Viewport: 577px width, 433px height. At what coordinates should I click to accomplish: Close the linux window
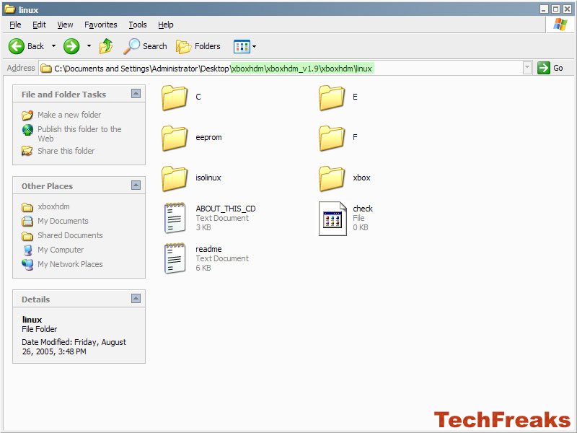pyautogui.click(x=567, y=9)
